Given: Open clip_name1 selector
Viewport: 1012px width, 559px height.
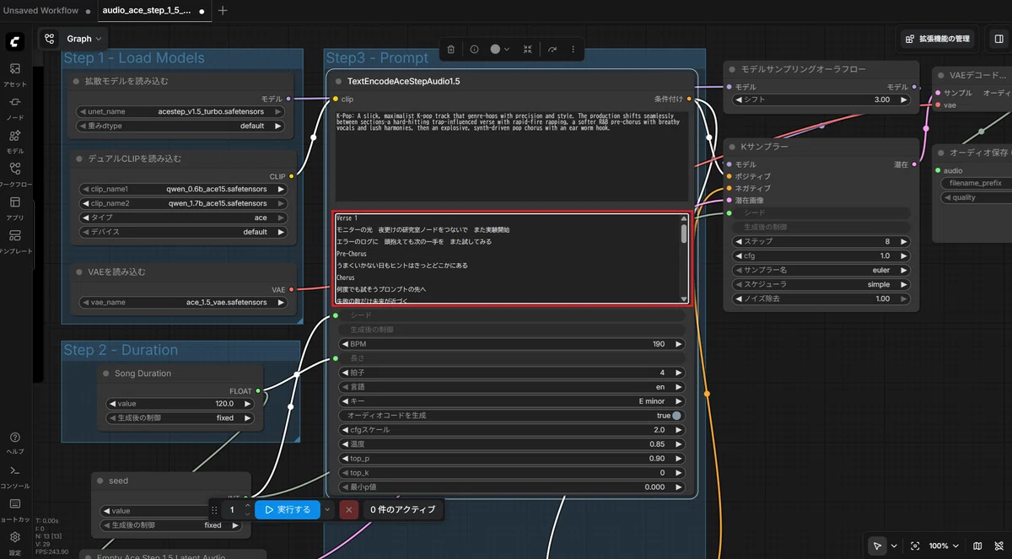Looking at the screenshot, I should [x=182, y=189].
